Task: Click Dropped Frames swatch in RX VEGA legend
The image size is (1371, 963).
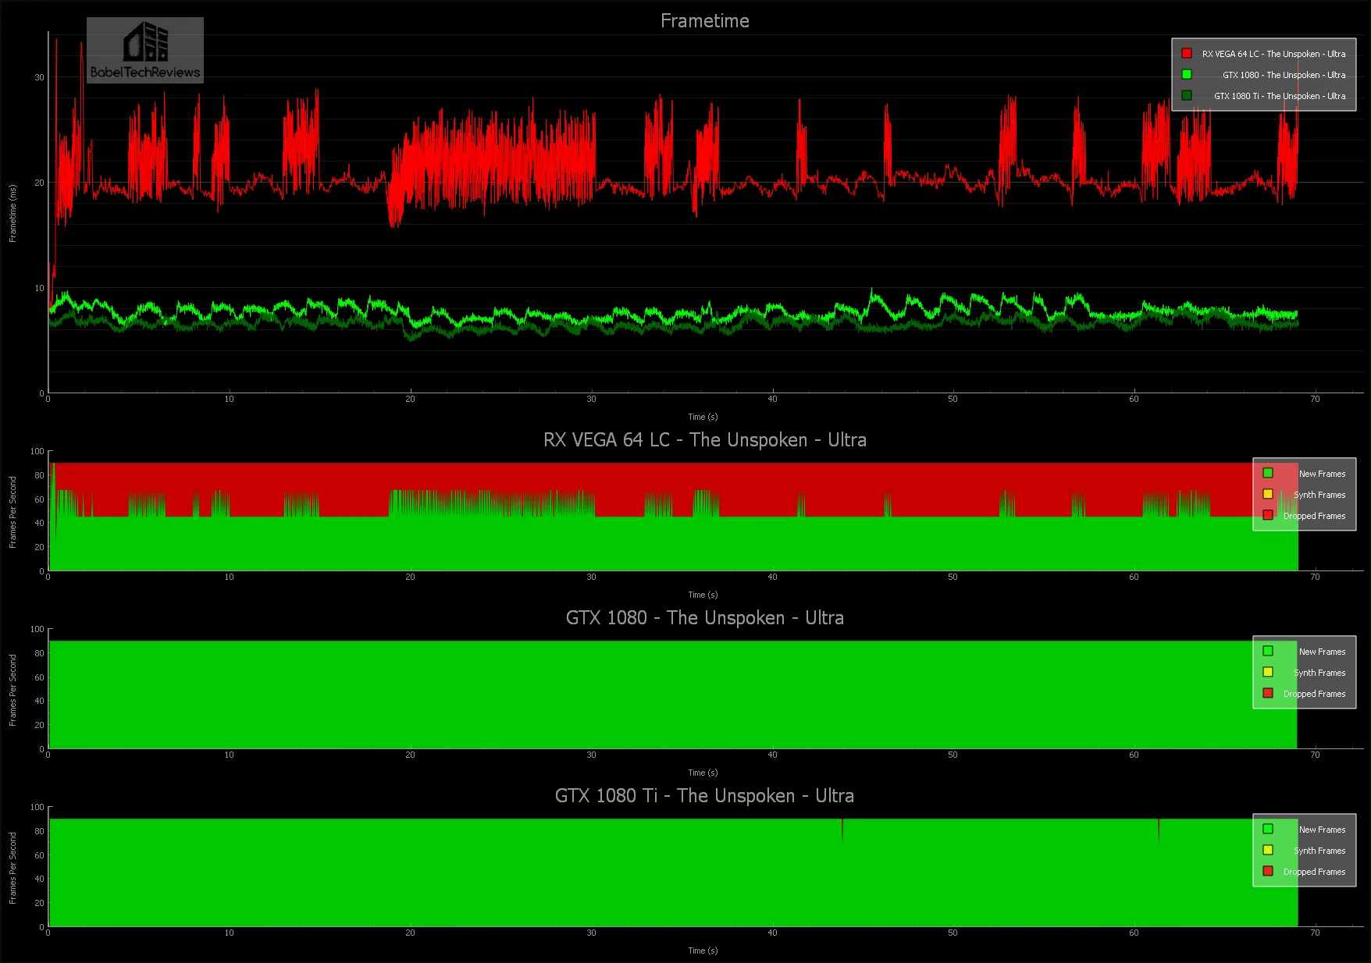Action: point(1268,515)
